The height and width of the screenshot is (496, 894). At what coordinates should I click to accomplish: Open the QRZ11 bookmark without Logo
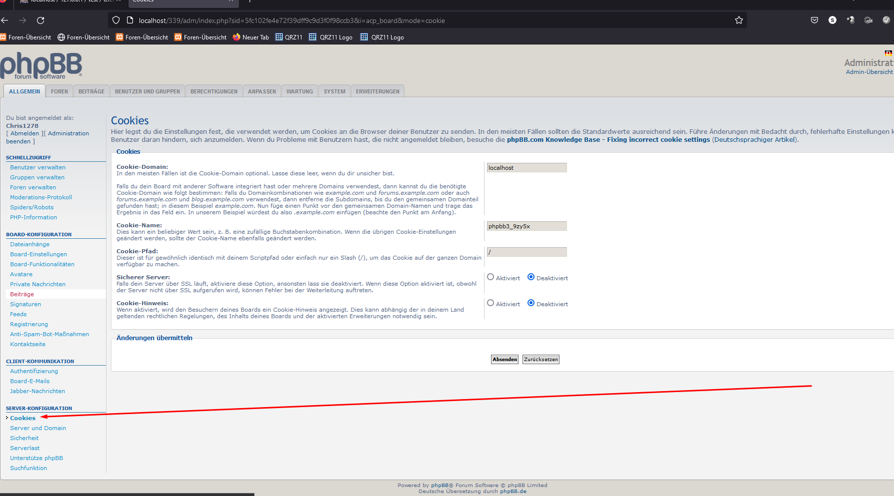coord(289,37)
